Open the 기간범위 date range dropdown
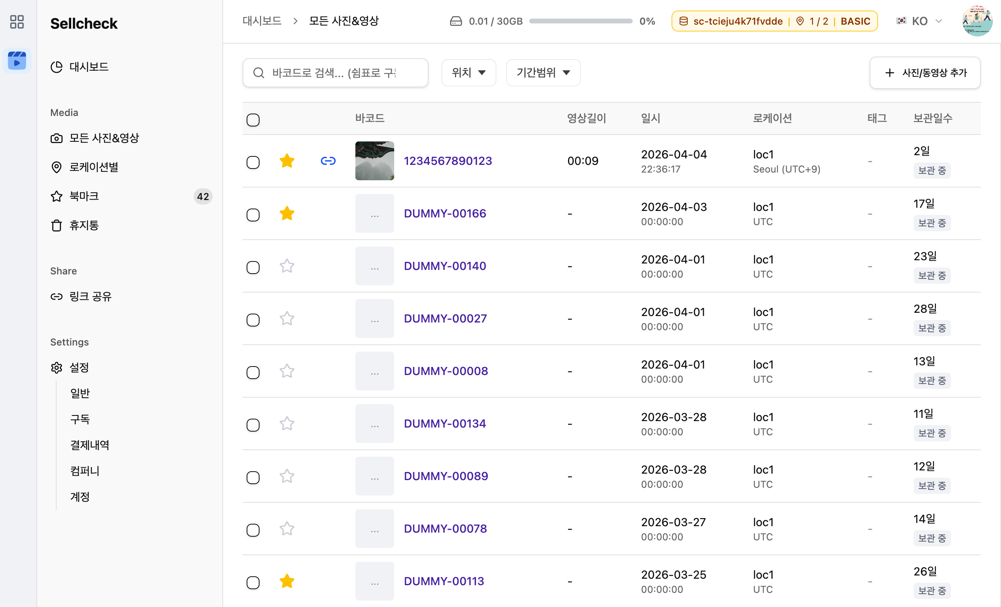Screen dimensions: 1001x607 543,73
